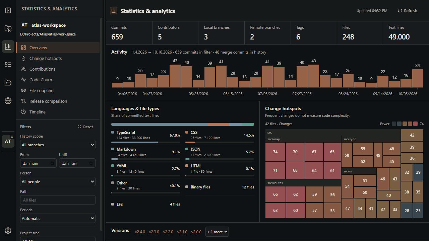Open version v2.3.0 link

(154, 232)
